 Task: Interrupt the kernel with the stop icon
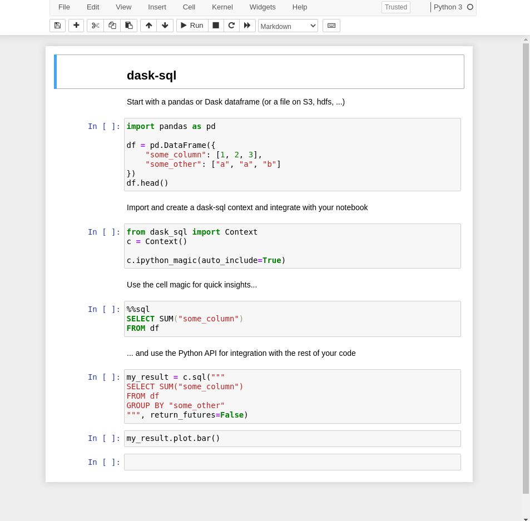tap(215, 26)
